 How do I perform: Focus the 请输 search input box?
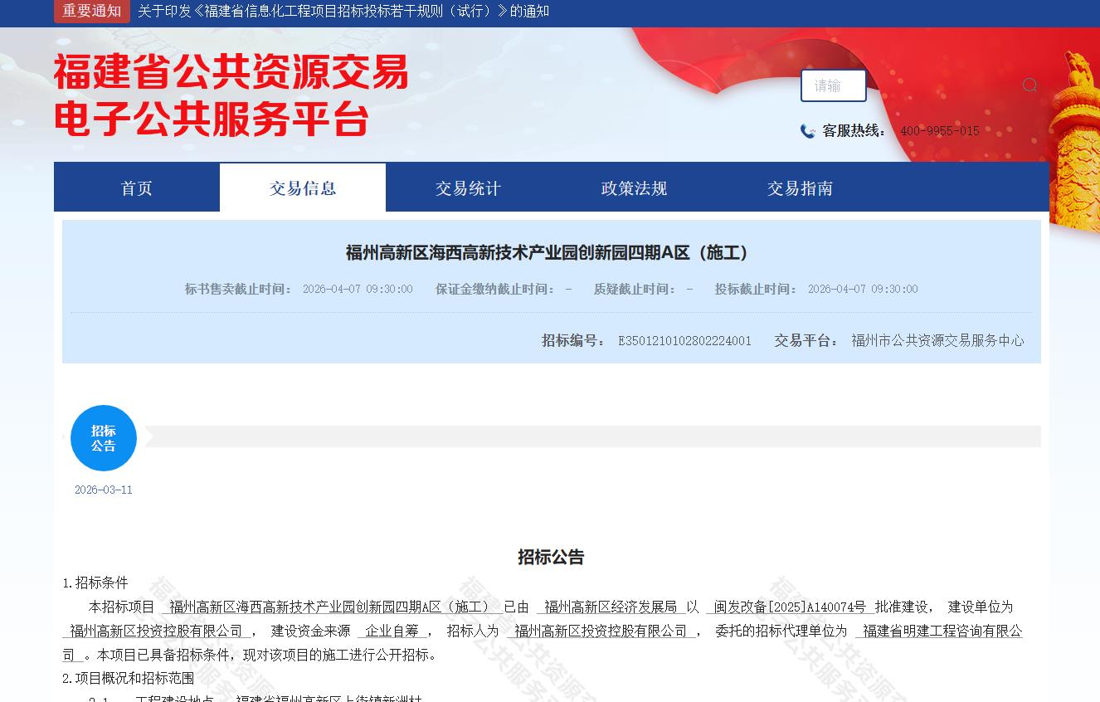pyautogui.click(x=833, y=85)
